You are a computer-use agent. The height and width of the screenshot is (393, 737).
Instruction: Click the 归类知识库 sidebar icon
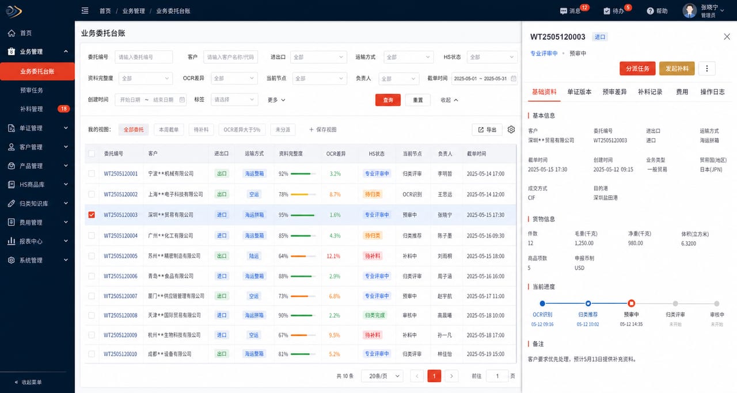click(x=12, y=203)
